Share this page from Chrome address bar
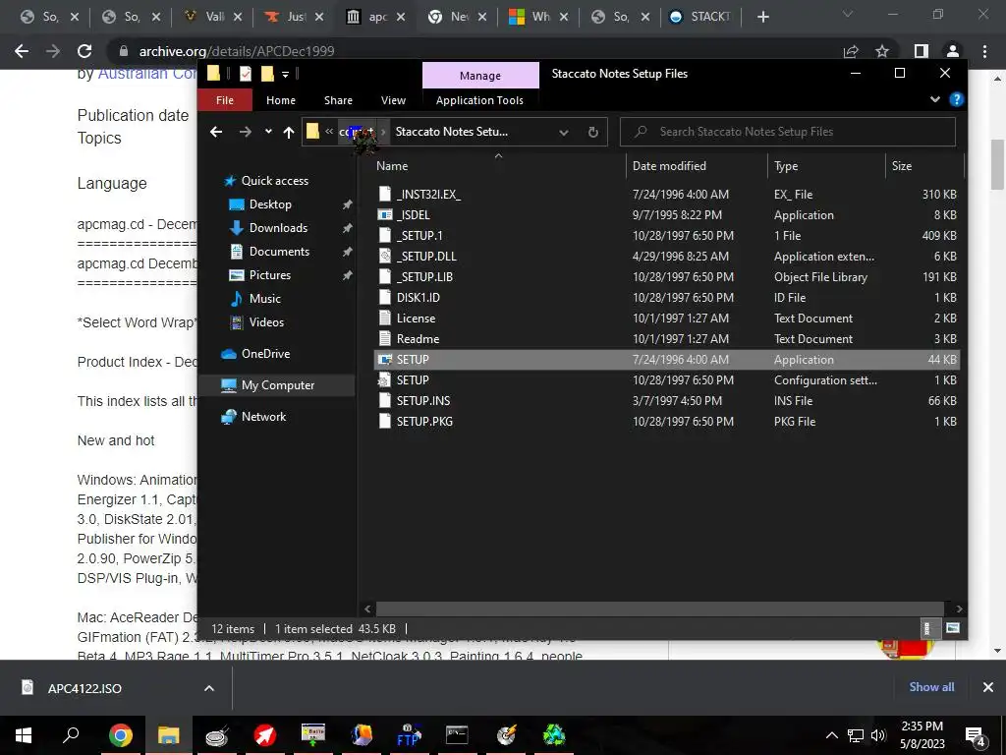Image resolution: width=1006 pixels, height=755 pixels. (x=851, y=51)
